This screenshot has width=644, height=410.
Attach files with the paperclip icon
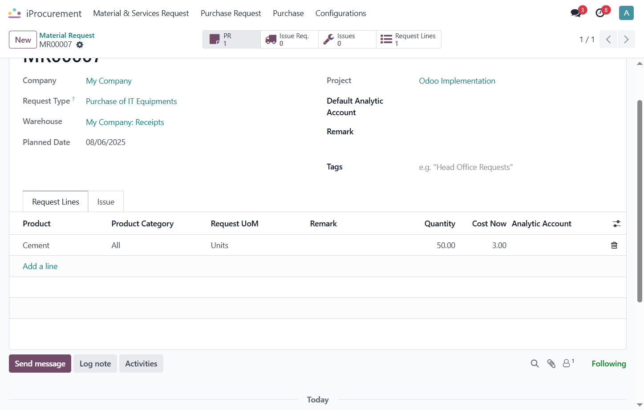[551, 364]
